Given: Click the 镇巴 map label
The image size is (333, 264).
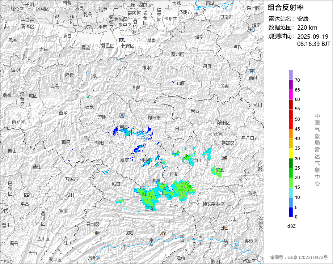Looking at the screenshot, I should pyautogui.click(x=66, y=142).
